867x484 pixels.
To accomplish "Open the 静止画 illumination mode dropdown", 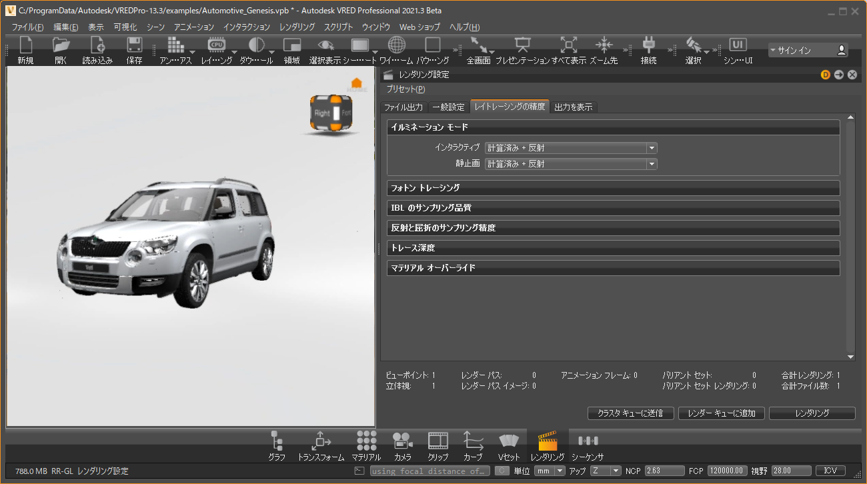I will tap(571, 164).
